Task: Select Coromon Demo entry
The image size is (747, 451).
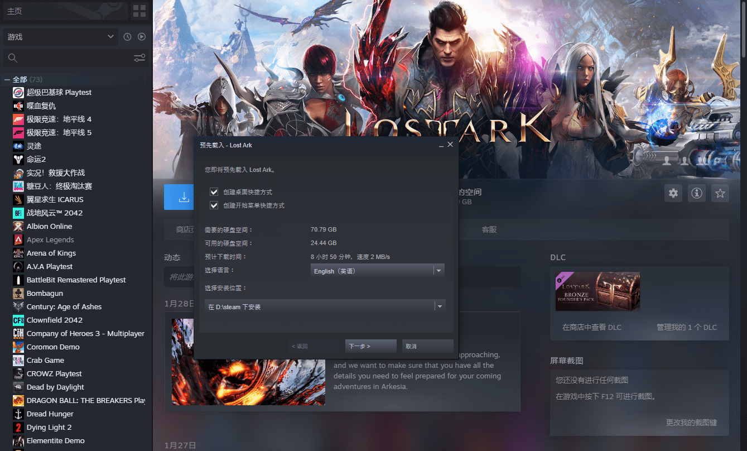Action: [x=53, y=347]
